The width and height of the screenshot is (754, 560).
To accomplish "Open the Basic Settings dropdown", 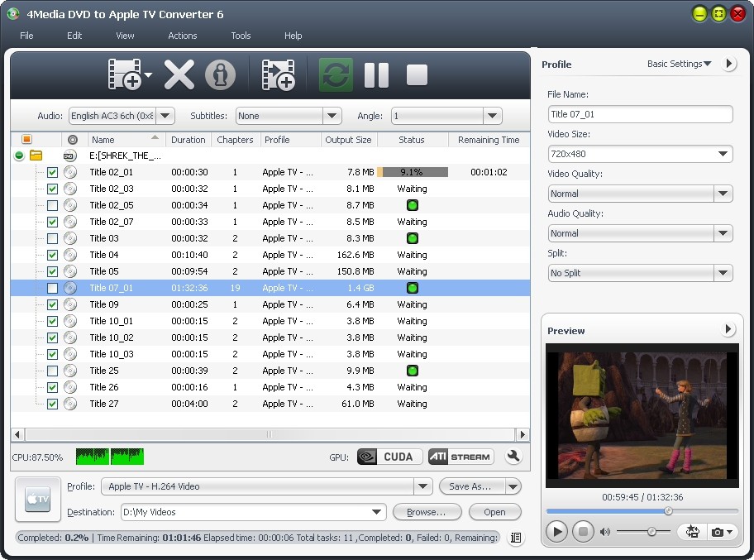I will pos(679,64).
